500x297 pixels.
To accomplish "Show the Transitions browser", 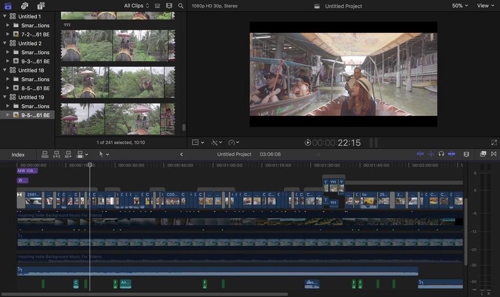I will [494, 154].
